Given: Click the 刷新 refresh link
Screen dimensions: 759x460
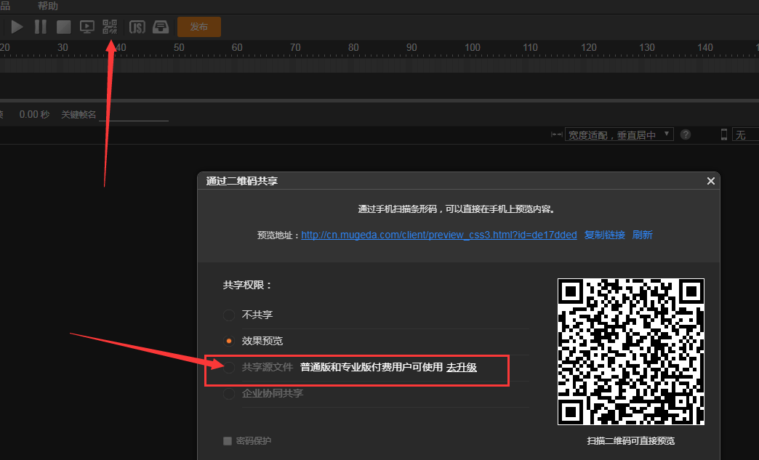Looking at the screenshot, I should [x=643, y=235].
